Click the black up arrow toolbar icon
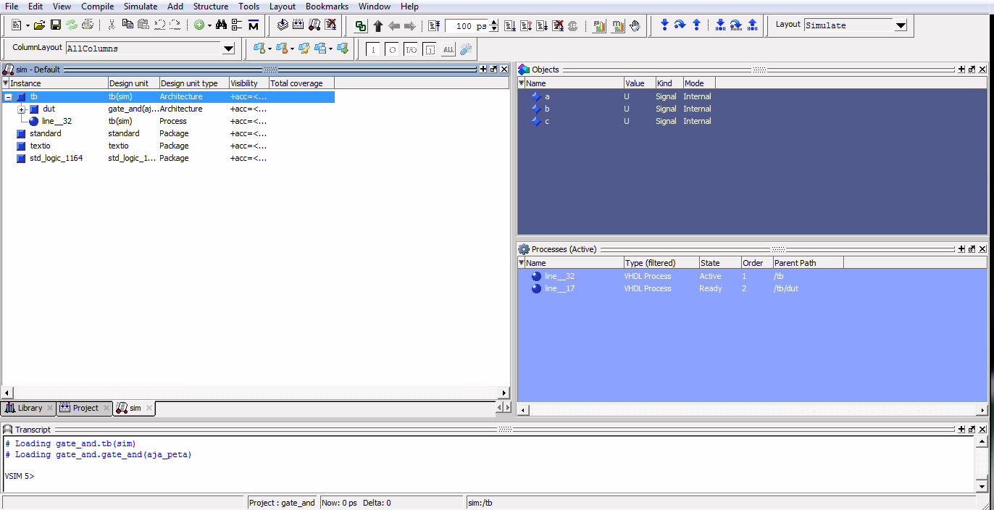994x510 pixels. (377, 26)
